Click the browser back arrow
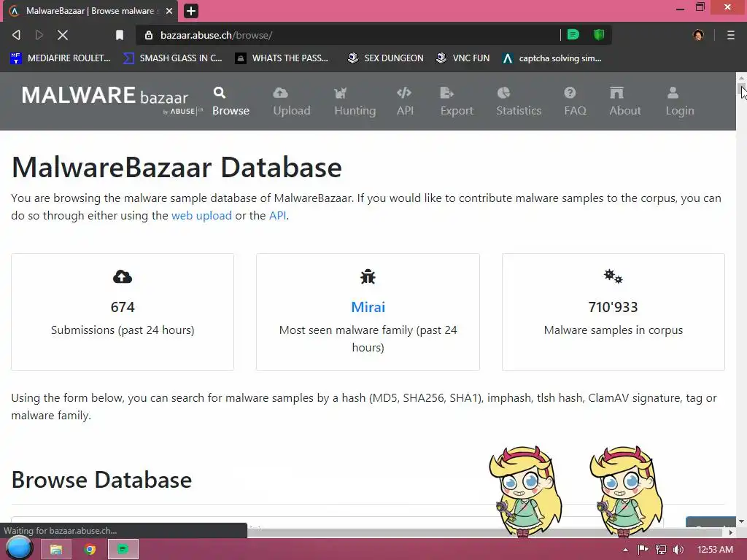747x560 pixels. click(x=16, y=35)
